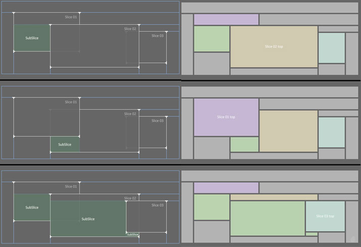Select the small green block below 'Slice 01 top'

pos(244,144)
